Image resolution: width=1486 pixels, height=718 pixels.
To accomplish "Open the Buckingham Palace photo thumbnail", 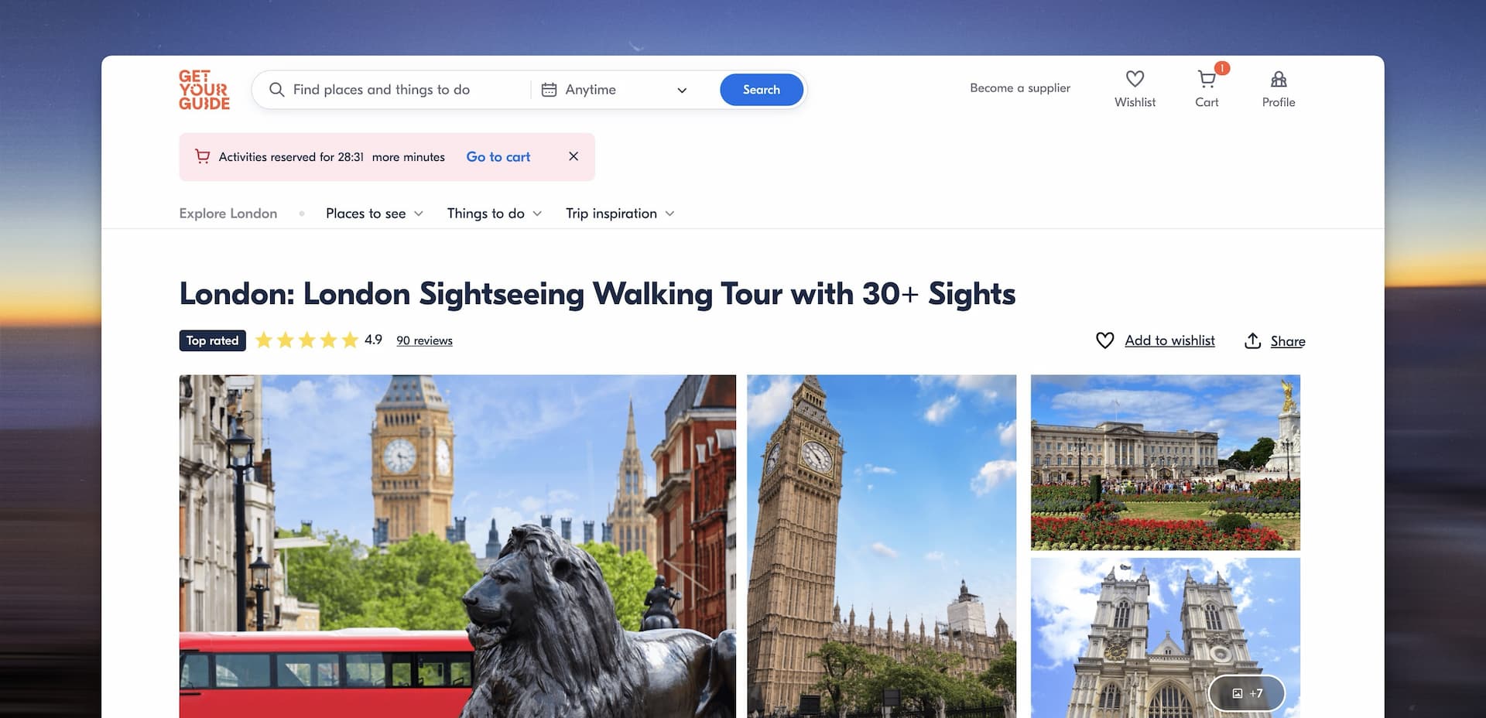I will (1166, 463).
